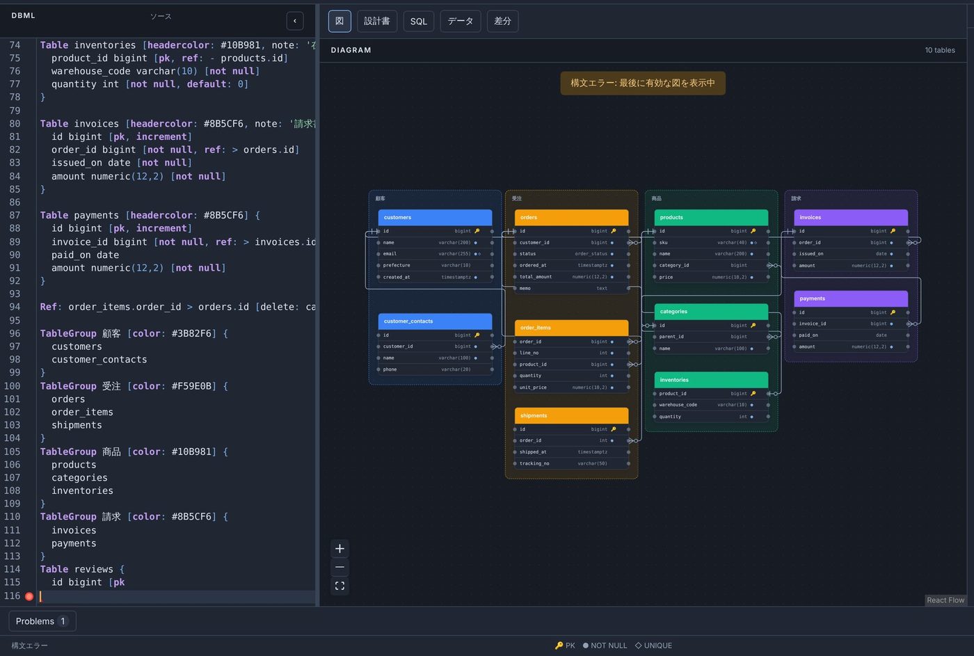This screenshot has height=656, width=974.
Task: Select the ソース label in the editor header
Action: tap(161, 17)
